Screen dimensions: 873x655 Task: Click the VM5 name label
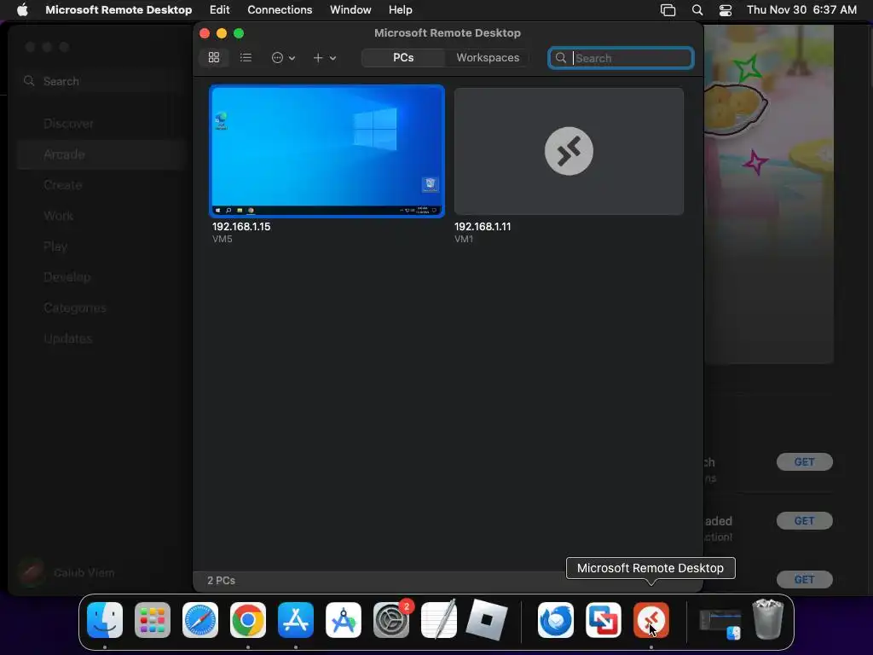(x=223, y=239)
